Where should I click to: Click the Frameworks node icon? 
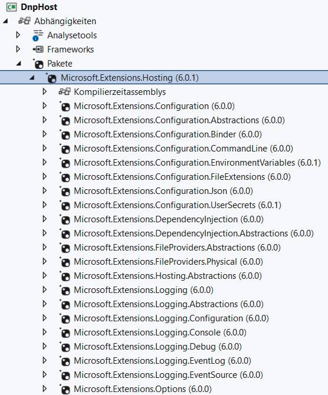[x=38, y=50]
